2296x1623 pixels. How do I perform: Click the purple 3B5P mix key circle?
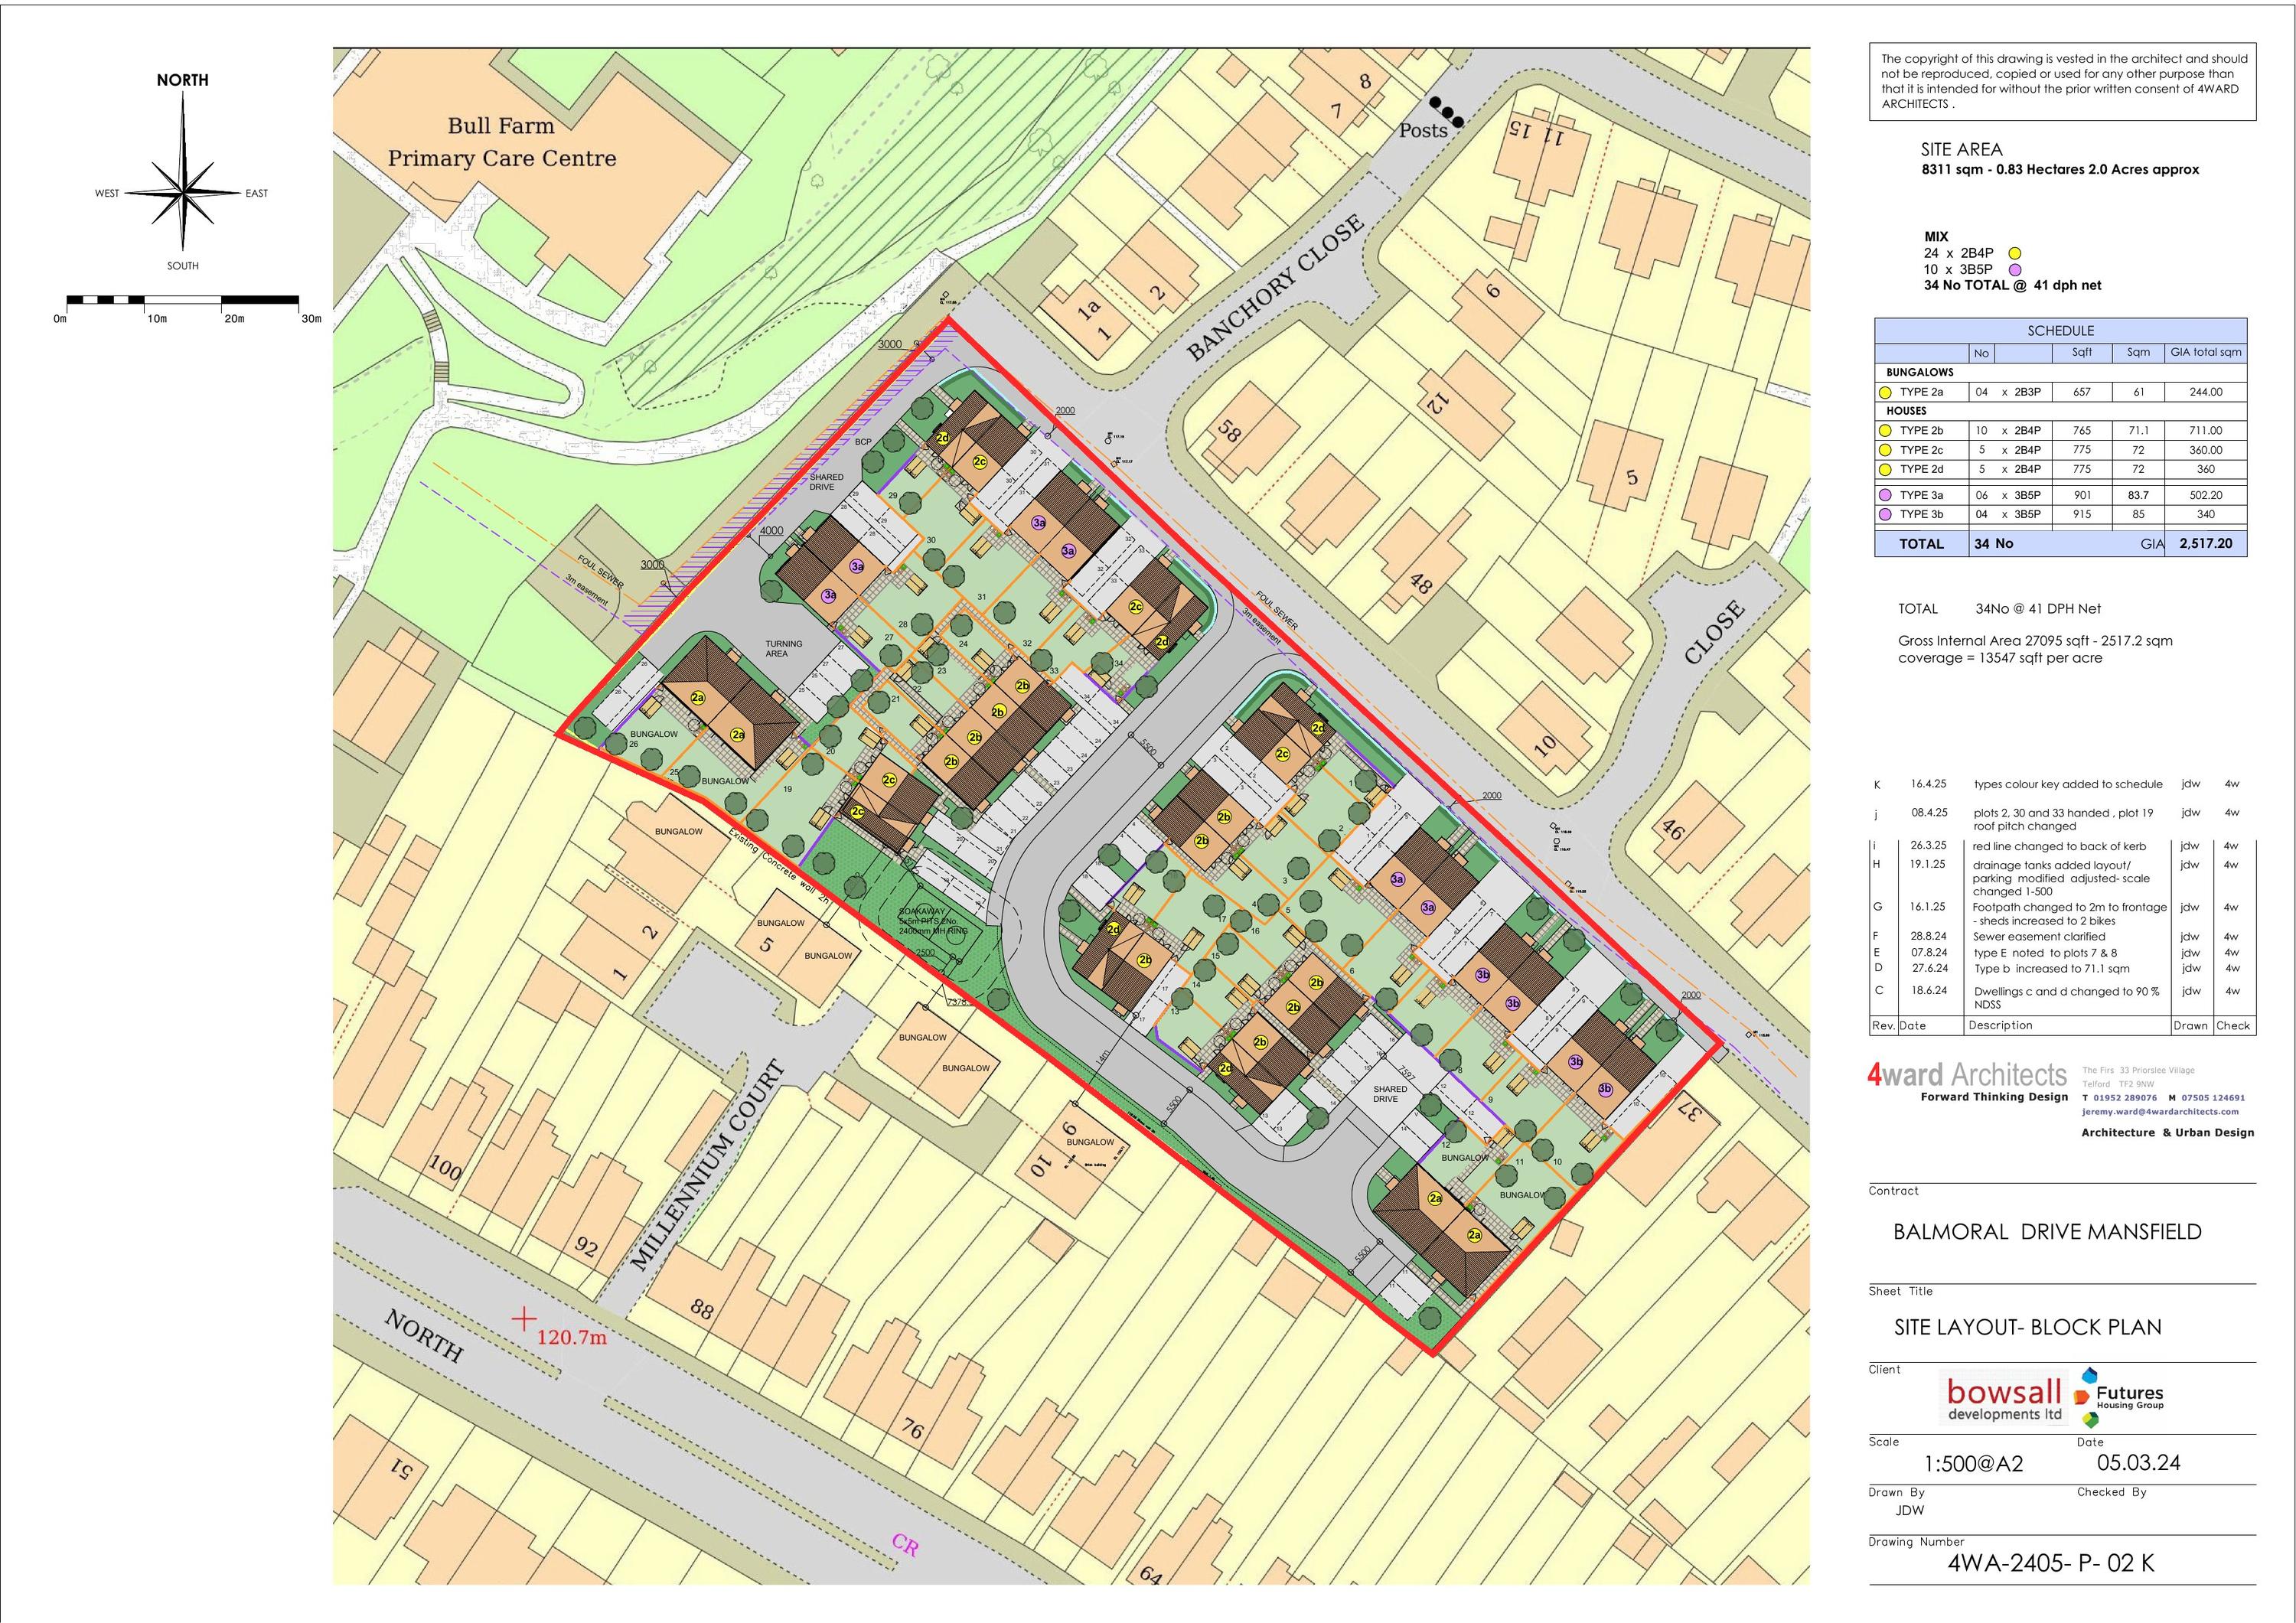[2016, 270]
